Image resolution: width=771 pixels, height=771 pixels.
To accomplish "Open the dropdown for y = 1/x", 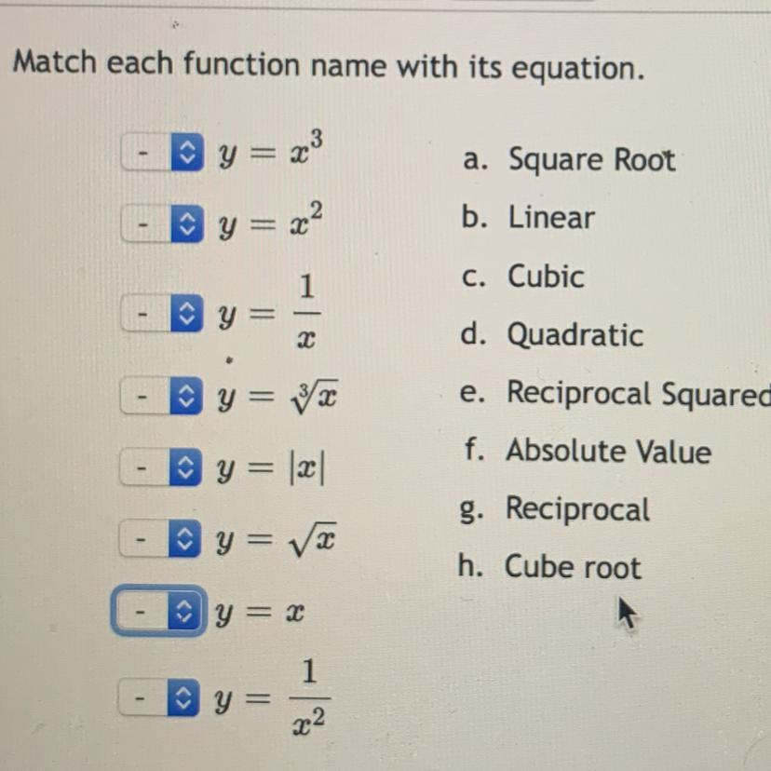I will (162, 313).
